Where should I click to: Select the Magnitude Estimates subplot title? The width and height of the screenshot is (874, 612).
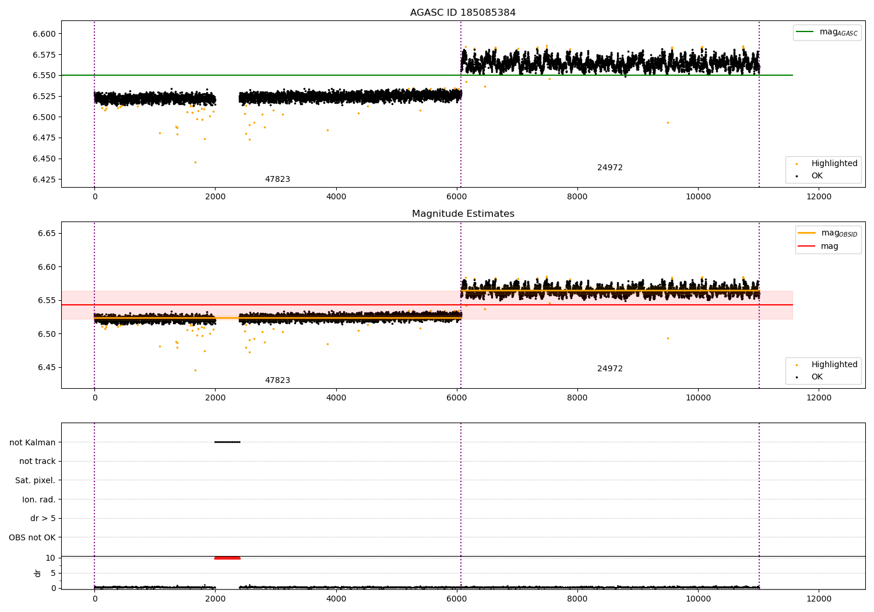point(463,214)
